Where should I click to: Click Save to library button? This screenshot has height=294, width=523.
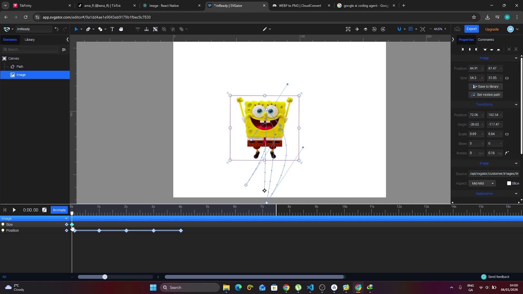pos(486,87)
